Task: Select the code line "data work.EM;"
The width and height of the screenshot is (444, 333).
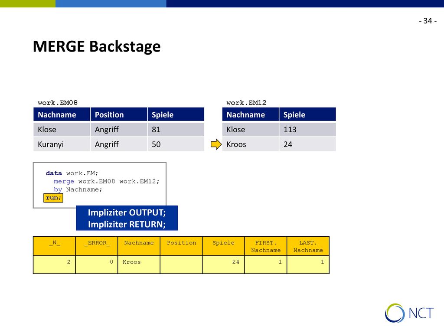Action: [x=72, y=173]
